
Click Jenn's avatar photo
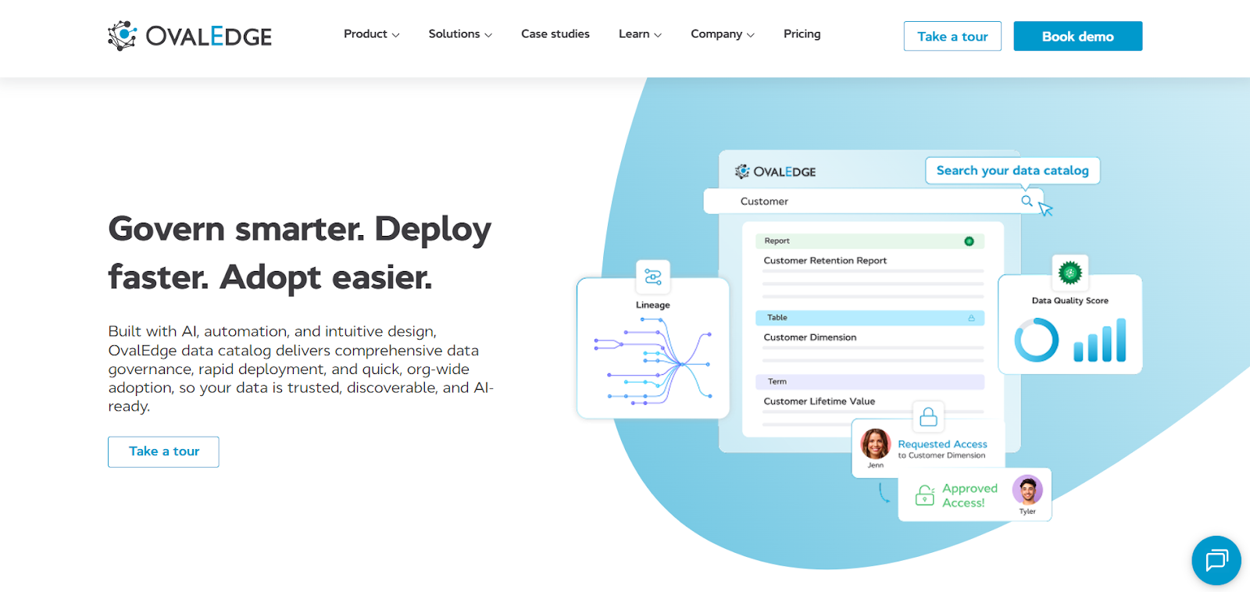click(876, 444)
